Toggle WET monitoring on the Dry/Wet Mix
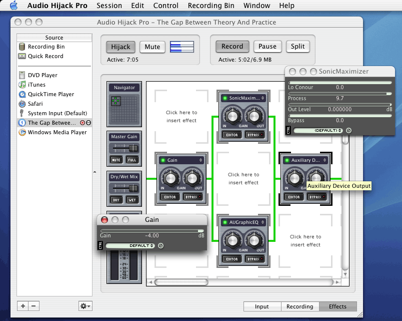 pyautogui.click(x=132, y=200)
